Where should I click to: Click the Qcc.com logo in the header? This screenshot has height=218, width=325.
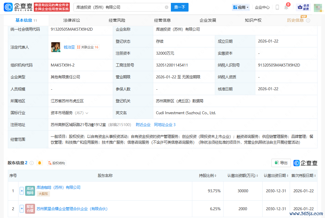(18, 7)
